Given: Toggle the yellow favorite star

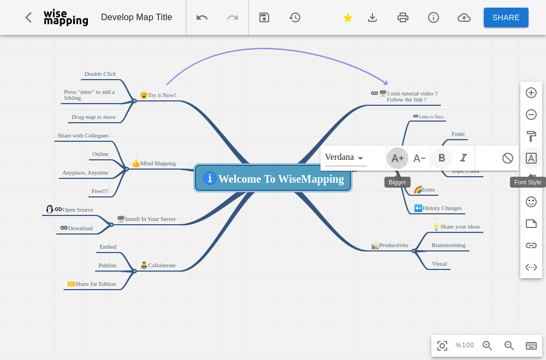Looking at the screenshot, I should pos(347,17).
